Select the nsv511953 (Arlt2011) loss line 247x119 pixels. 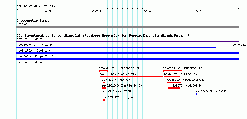pos(172,77)
